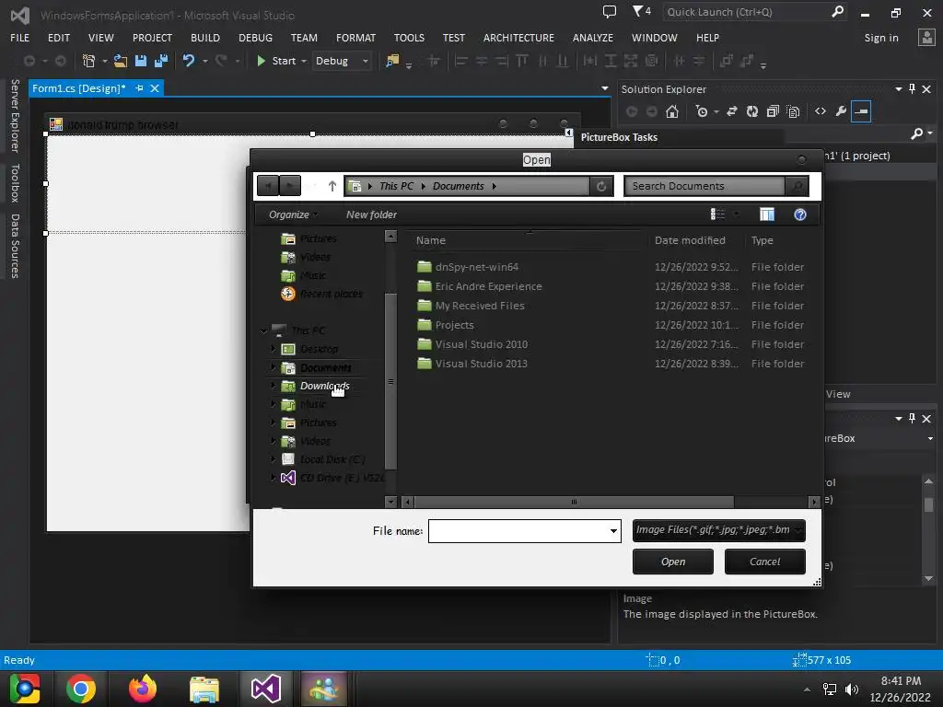The height and width of the screenshot is (707, 943).
Task: Click Solution Explorer Refresh icon
Action: click(x=752, y=111)
